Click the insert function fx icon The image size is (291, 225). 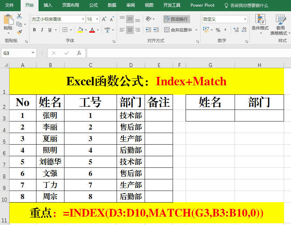(x=79, y=53)
